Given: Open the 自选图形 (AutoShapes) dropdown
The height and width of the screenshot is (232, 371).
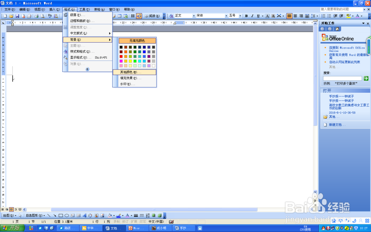Looking at the screenshot, I should [x=35, y=215].
